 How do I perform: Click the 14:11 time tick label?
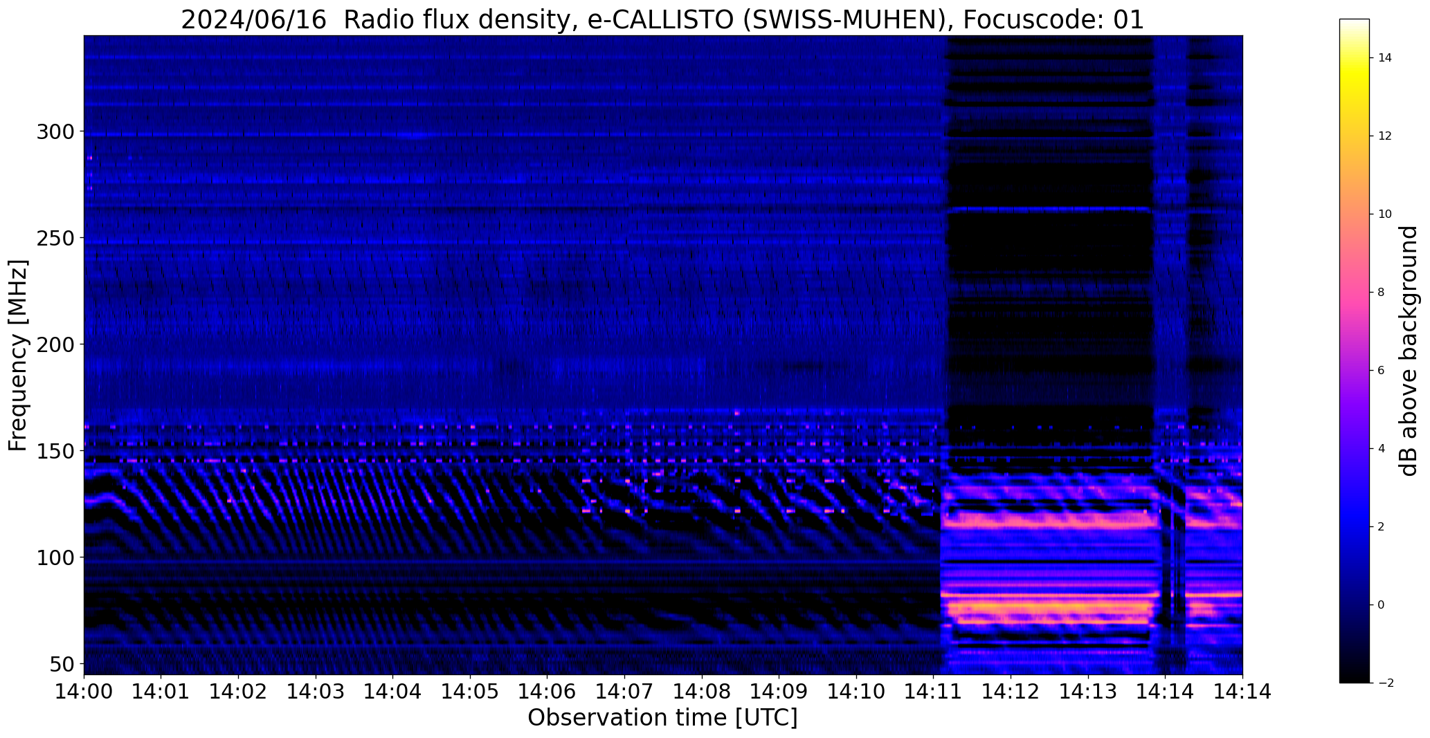(x=934, y=692)
